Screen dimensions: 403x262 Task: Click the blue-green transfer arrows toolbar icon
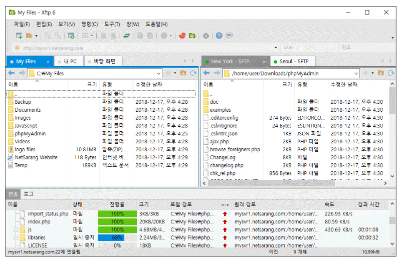pyautogui.click(x=127, y=36)
